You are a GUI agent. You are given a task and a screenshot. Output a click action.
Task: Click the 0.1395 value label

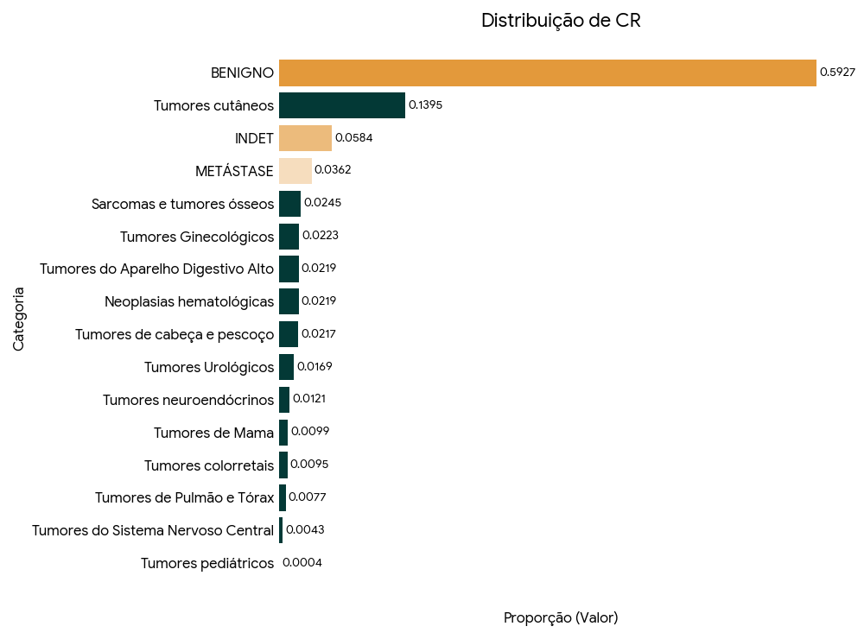pyautogui.click(x=425, y=105)
